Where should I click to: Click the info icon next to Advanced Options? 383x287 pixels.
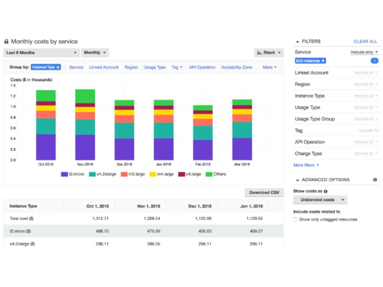coord(375,180)
